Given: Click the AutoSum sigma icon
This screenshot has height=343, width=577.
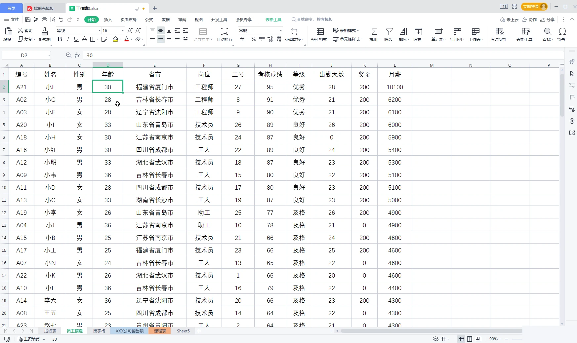Looking at the screenshot, I should point(374,31).
